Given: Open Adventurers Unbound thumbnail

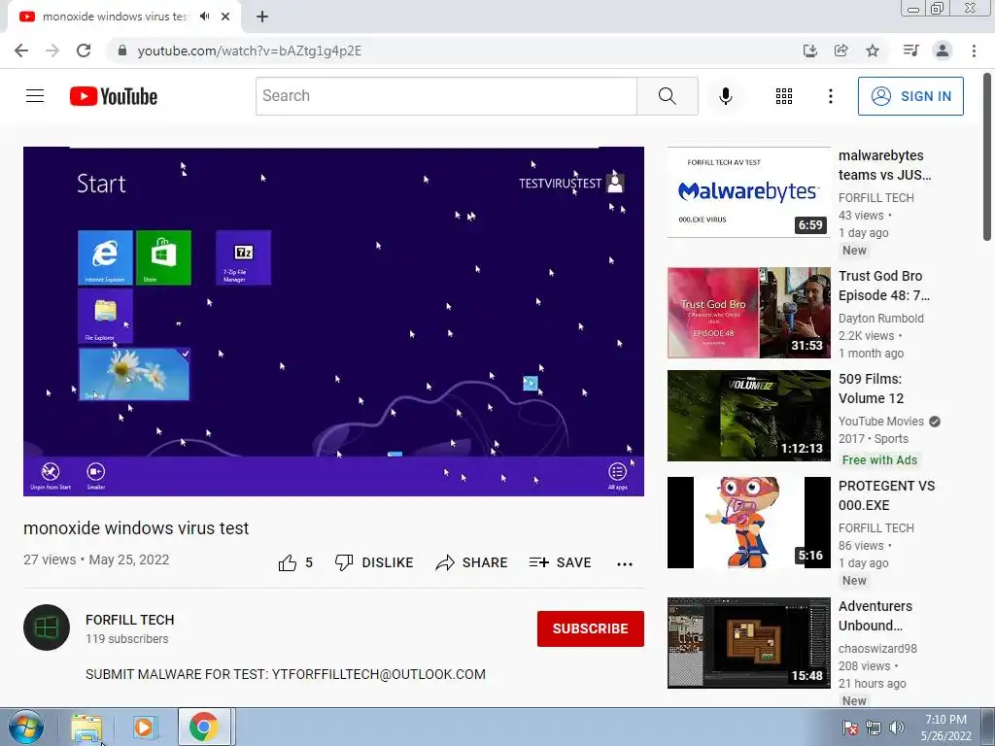Looking at the screenshot, I should [x=749, y=643].
